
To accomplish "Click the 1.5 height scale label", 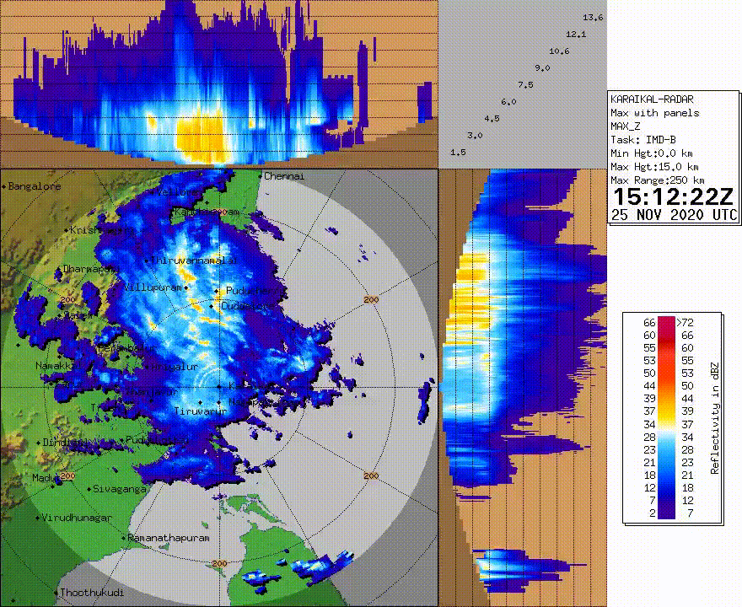I will 458,153.
